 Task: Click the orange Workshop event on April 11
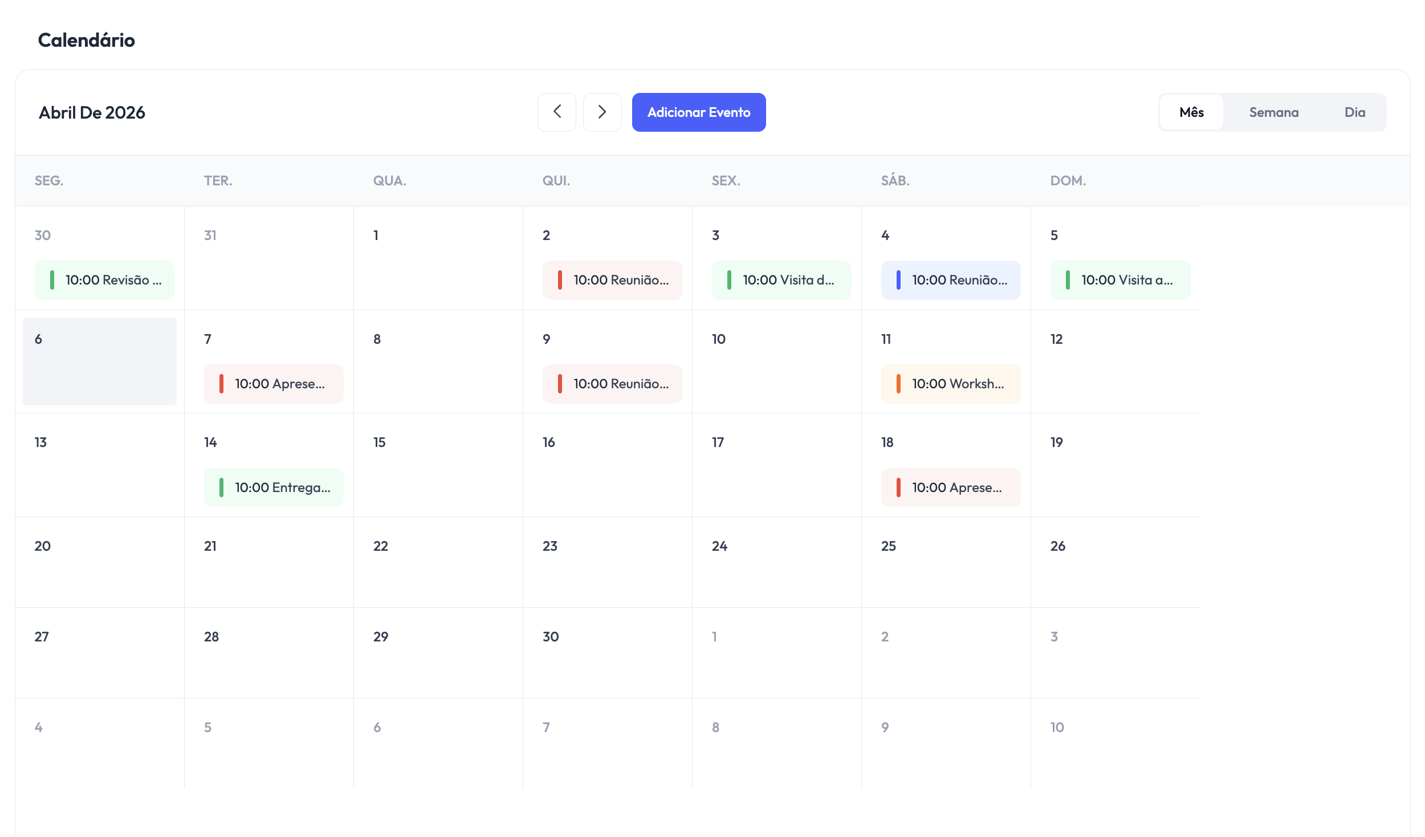click(x=951, y=384)
